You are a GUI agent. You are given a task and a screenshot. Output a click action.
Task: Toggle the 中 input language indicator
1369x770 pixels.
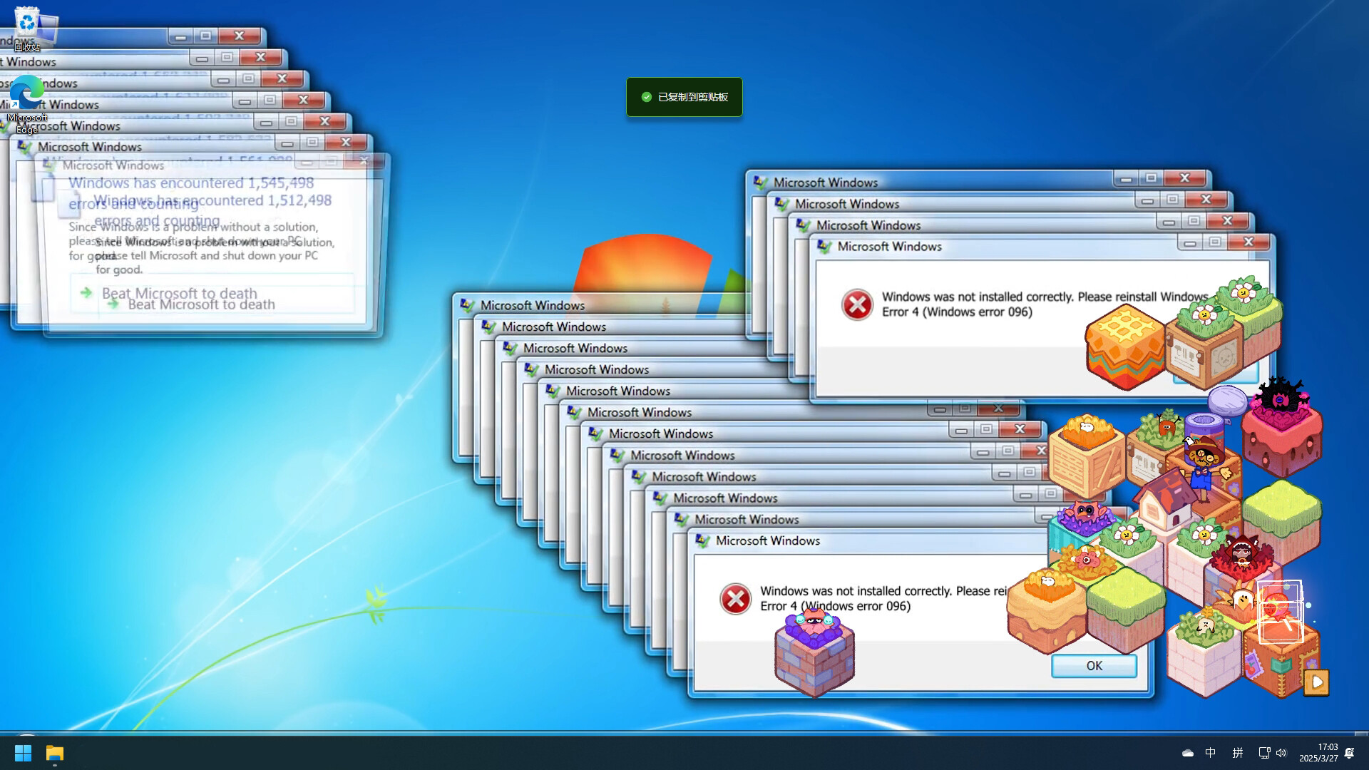(x=1210, y=752)
